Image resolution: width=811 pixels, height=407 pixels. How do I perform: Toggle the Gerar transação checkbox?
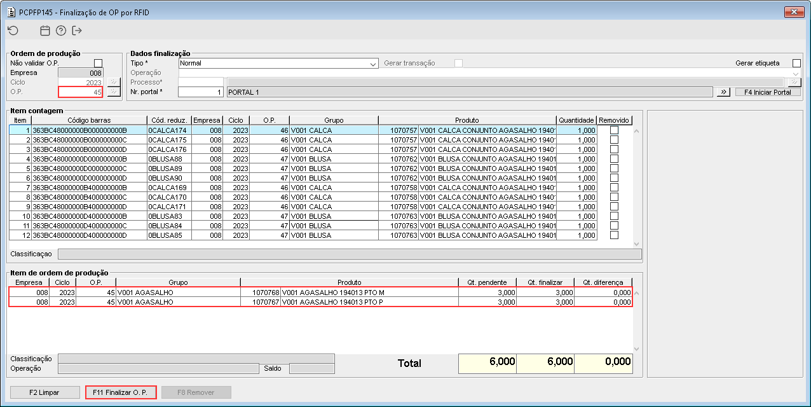coord(458,63)
